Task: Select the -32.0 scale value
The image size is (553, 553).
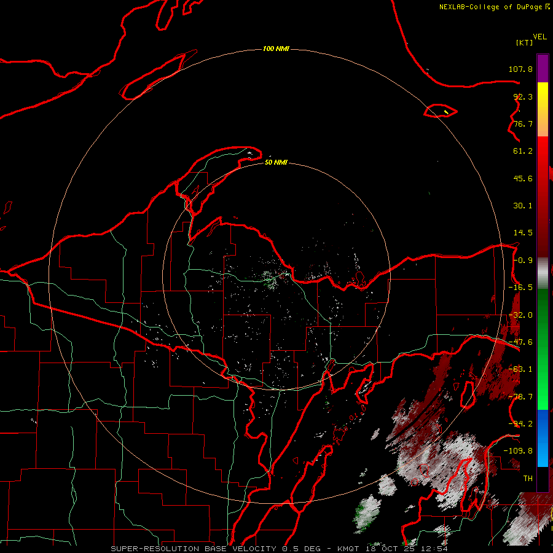Action: (520, 315)
